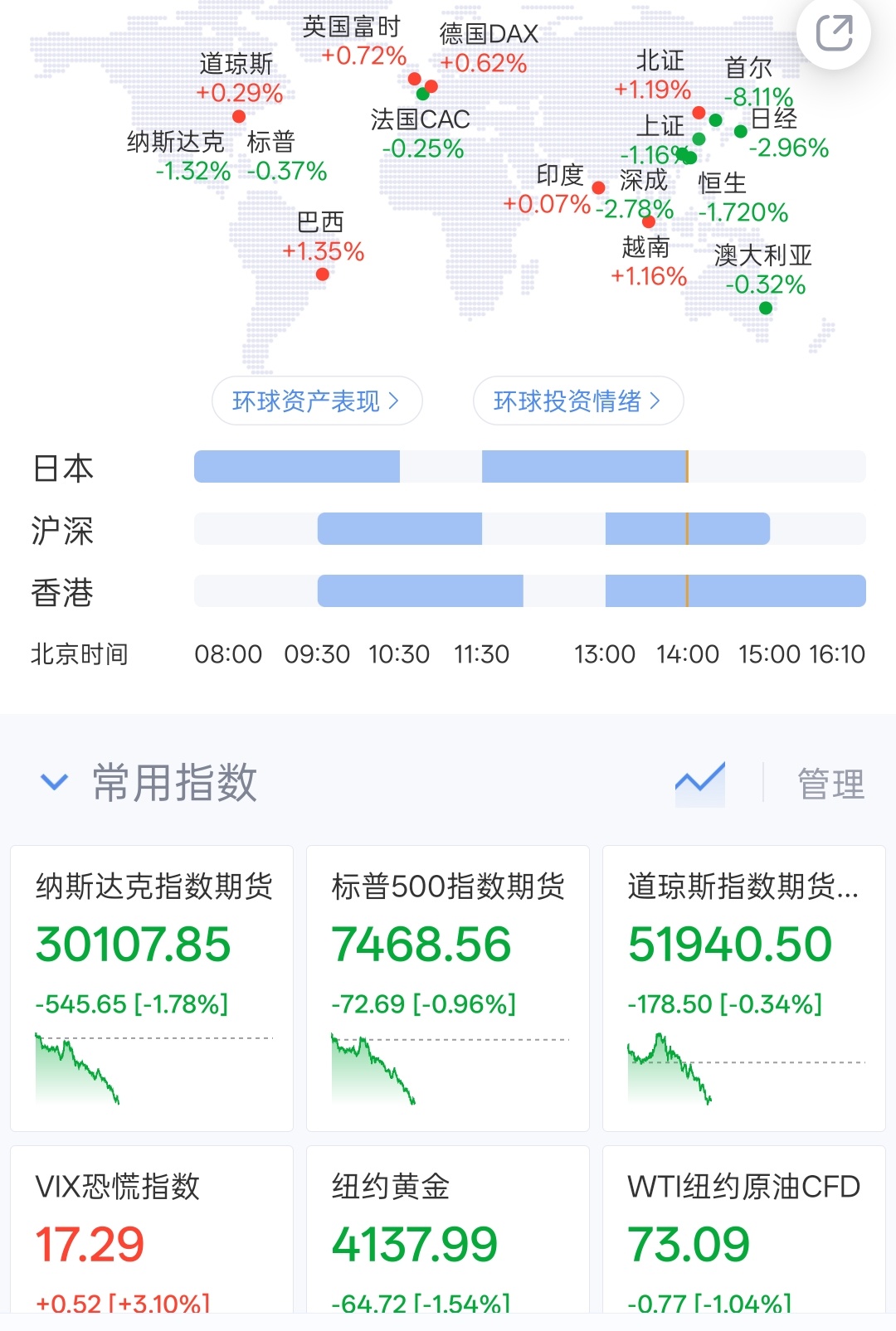Tap the 深成 -2.78% map label
This screenshot has height=1331, width=896.
point(635,194)
